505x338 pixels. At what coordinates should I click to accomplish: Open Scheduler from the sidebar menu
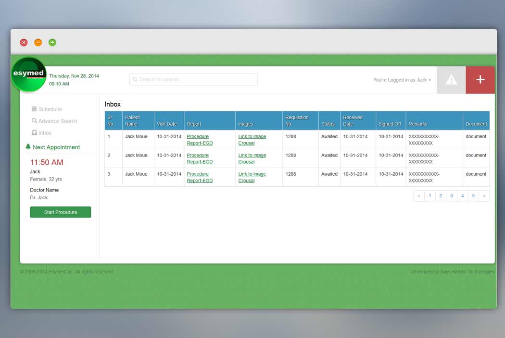pos(47,109)
